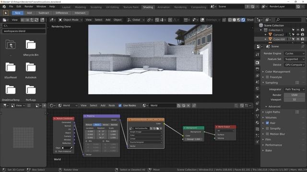The image size is (307, 172).
Task: Select the PerfLogs folder
Action: click(31, 93)
